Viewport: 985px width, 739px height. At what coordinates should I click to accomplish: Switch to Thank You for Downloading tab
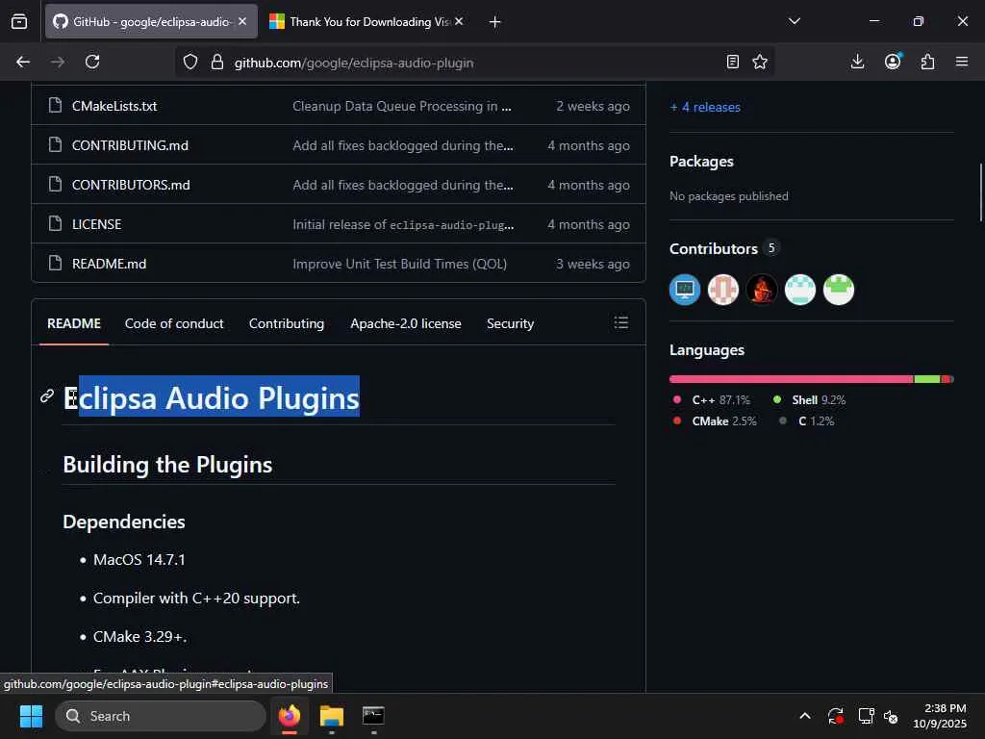pyautogui.click(x=368, y=21)
